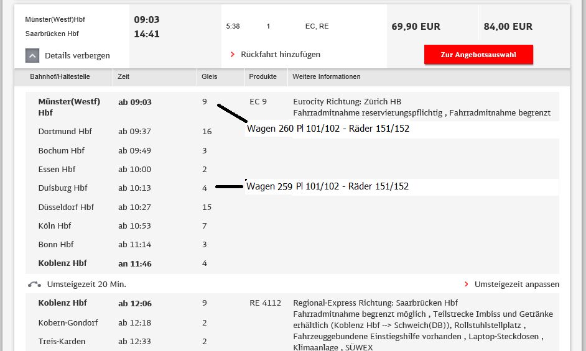Click the Weitere Informationen column header
The image size is (586, 351).
pos(327,77)
